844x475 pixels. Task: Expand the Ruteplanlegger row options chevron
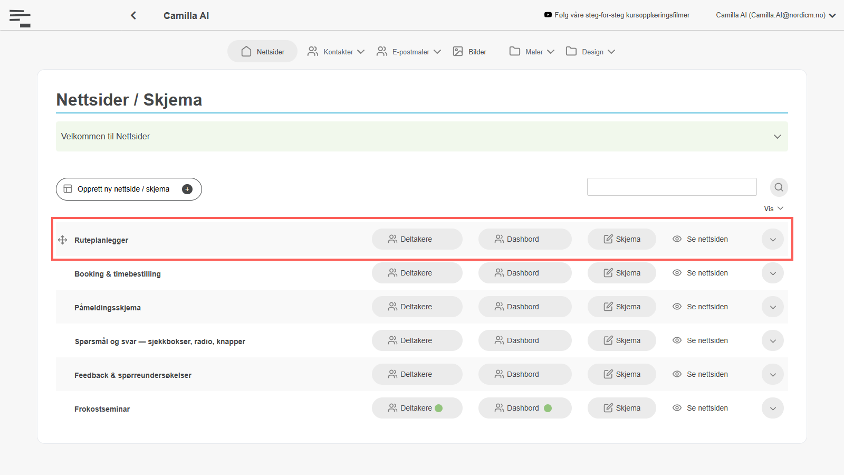coord(773,240)
